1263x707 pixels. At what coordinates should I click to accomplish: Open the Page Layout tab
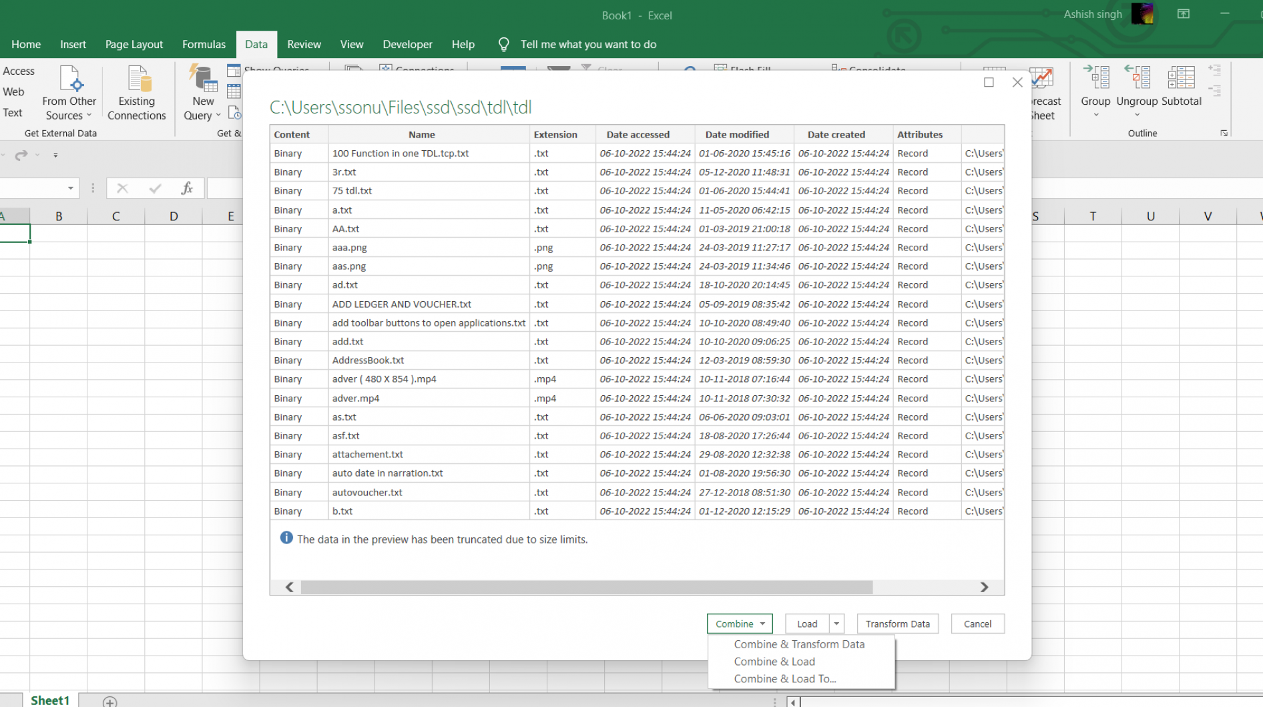coord(134,44)
